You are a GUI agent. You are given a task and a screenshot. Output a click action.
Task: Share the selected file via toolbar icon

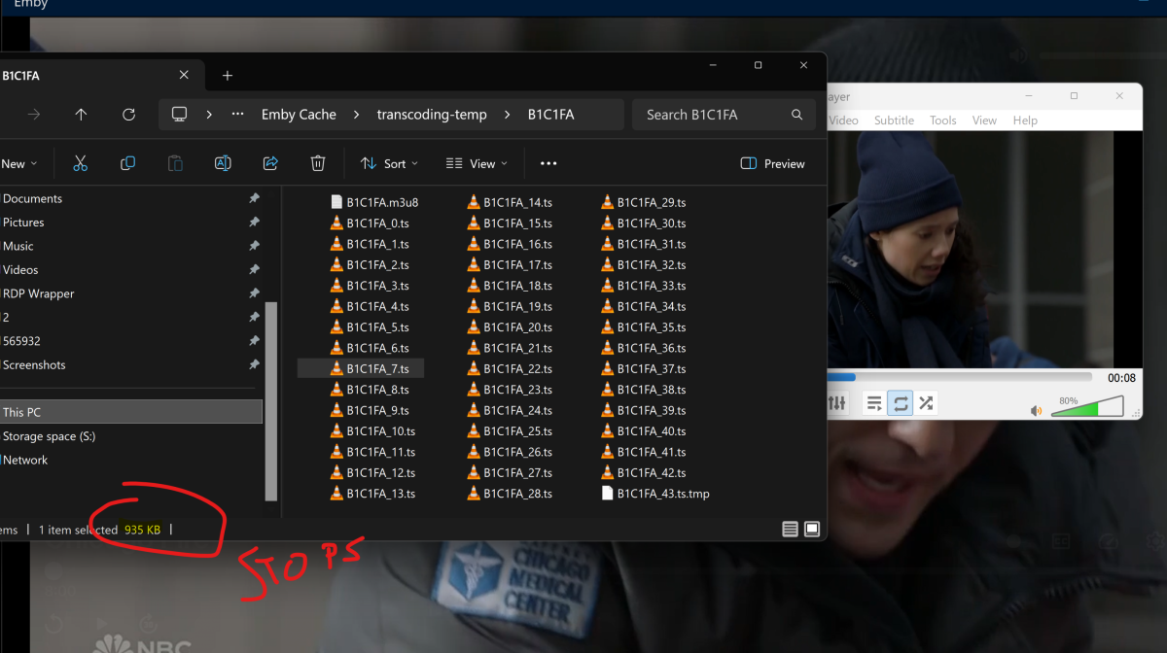(x=270, y=163)
